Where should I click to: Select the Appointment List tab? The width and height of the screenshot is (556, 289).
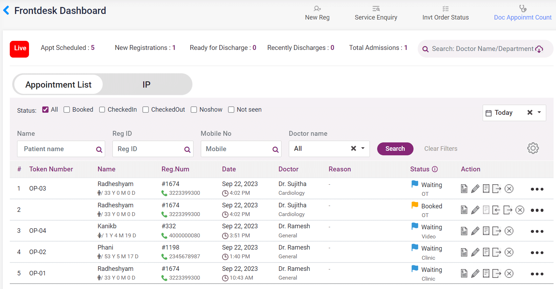58,84
